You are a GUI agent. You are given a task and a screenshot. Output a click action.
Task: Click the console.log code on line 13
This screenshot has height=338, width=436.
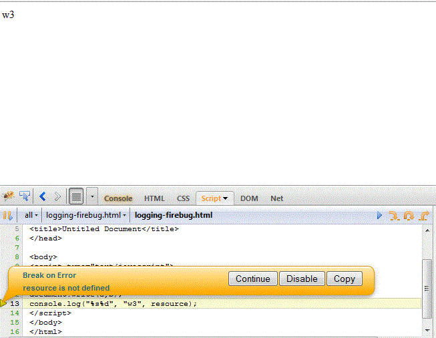click(113, 304)
